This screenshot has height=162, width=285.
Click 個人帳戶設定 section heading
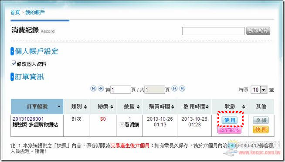point(36,51)
